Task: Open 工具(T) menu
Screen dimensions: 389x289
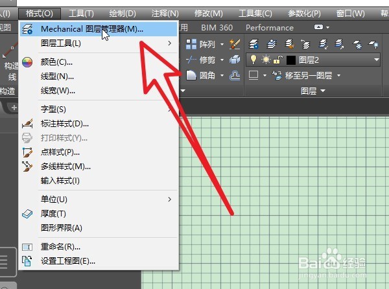Action: pos(81,14)
